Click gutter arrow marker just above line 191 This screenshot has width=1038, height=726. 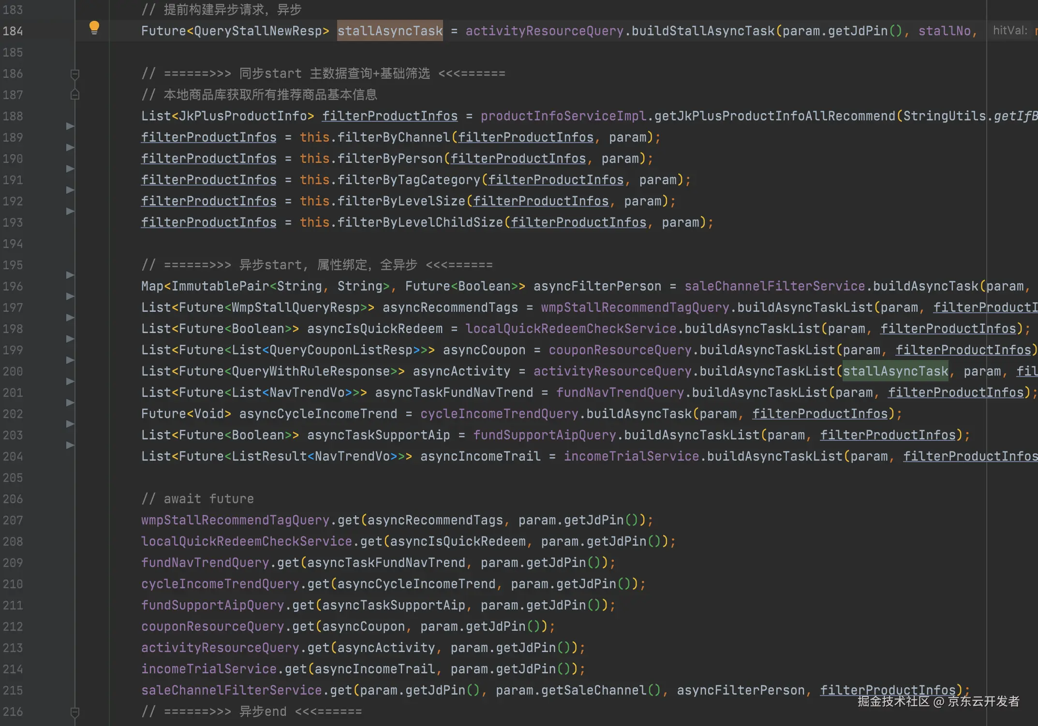click(70, 169)
